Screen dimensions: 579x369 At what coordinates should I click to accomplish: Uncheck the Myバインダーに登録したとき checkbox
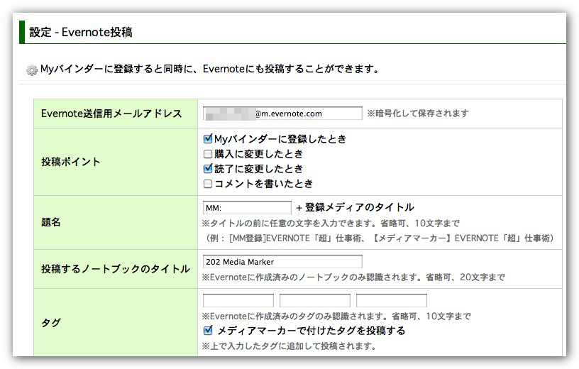(x=208, y=139)
